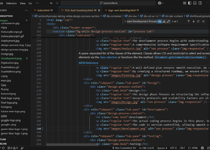The image size is (210, 150).
Task: Open Copilot dropdown arrow
Action: (x=163, y=3)
